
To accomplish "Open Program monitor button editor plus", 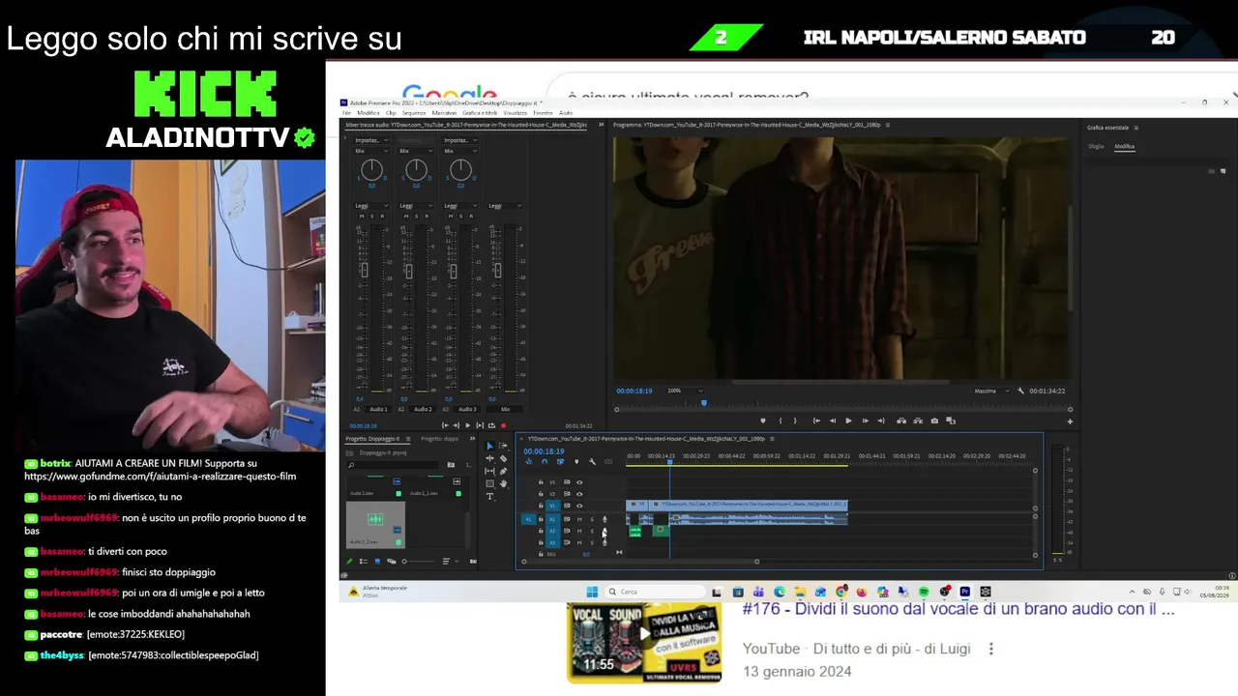I will pos(1070,421).
